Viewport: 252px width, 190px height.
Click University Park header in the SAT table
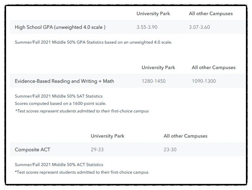point(158,67)
